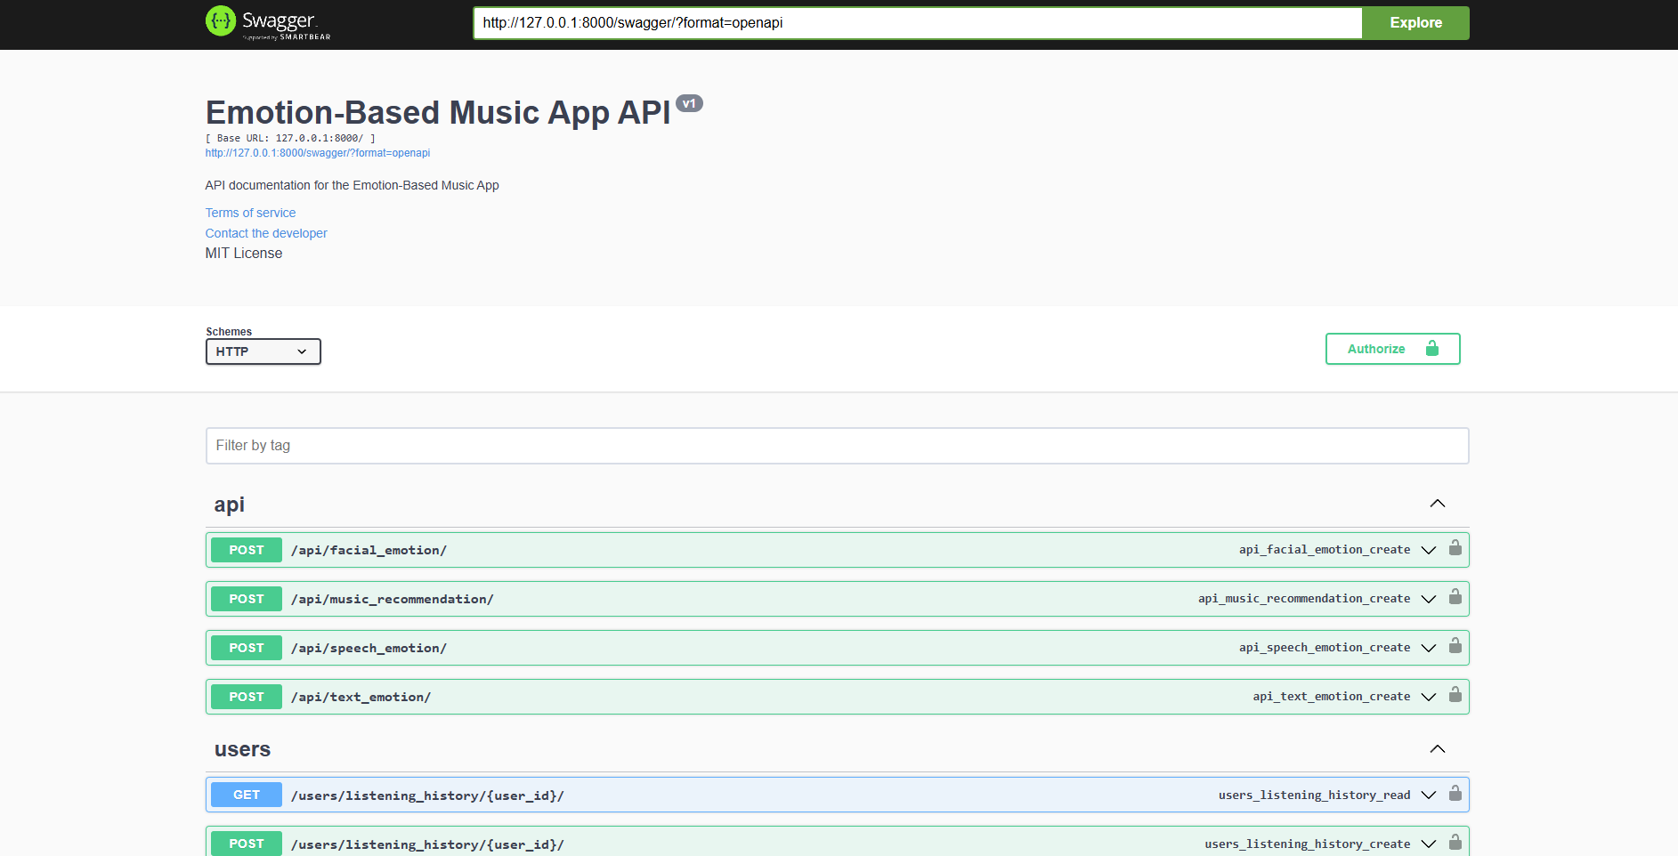Viewport: 1678px width, 856px height.
Task: Click api_music_recommendation_create operation id
Action: [x=1304, y=599]
